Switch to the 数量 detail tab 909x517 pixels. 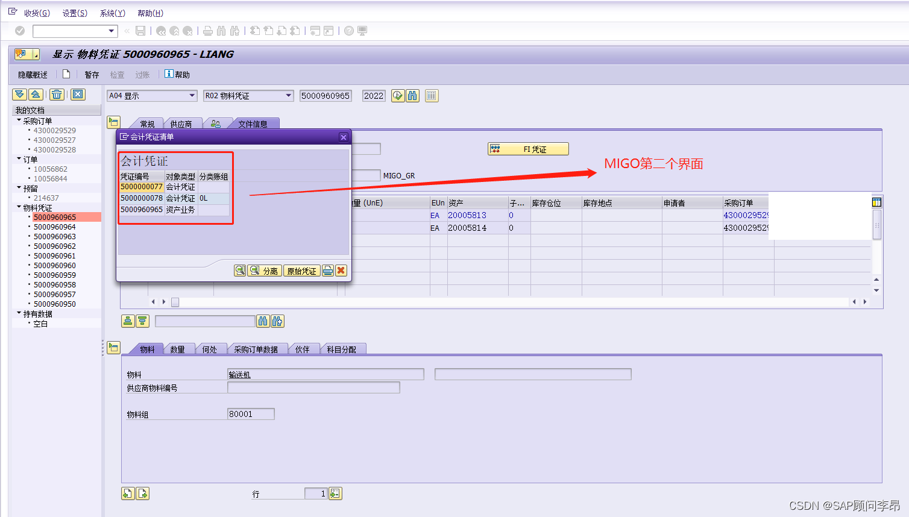[x=177, y=349]
